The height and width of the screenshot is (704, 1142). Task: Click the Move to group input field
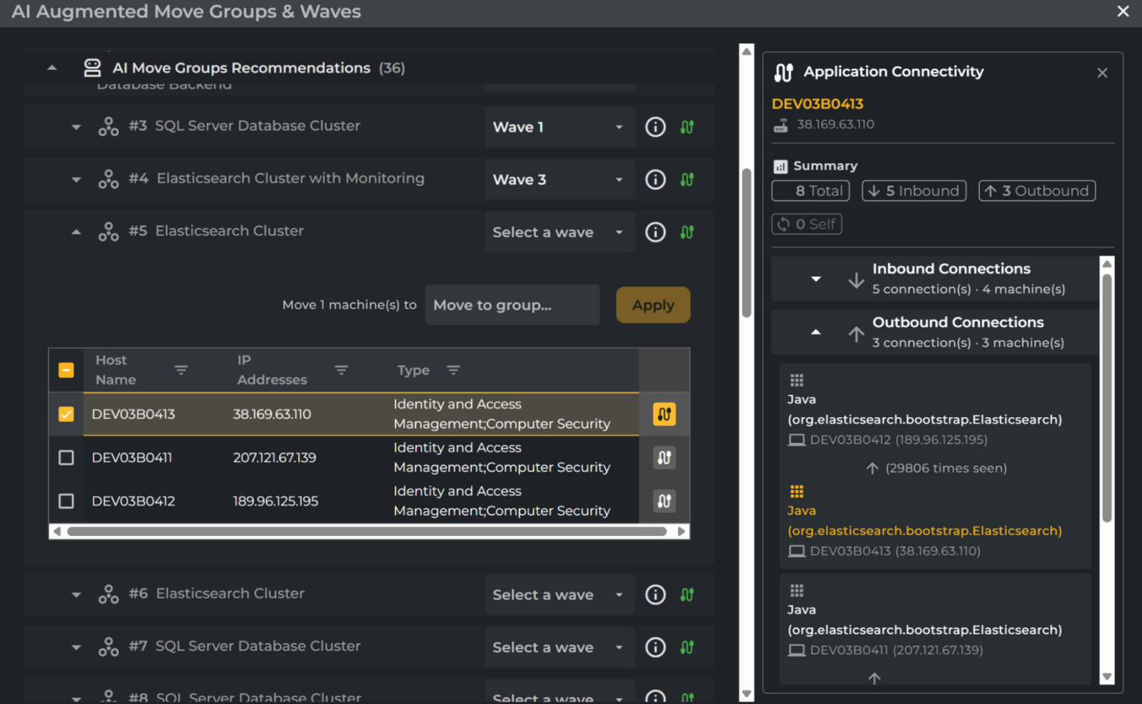512,305
